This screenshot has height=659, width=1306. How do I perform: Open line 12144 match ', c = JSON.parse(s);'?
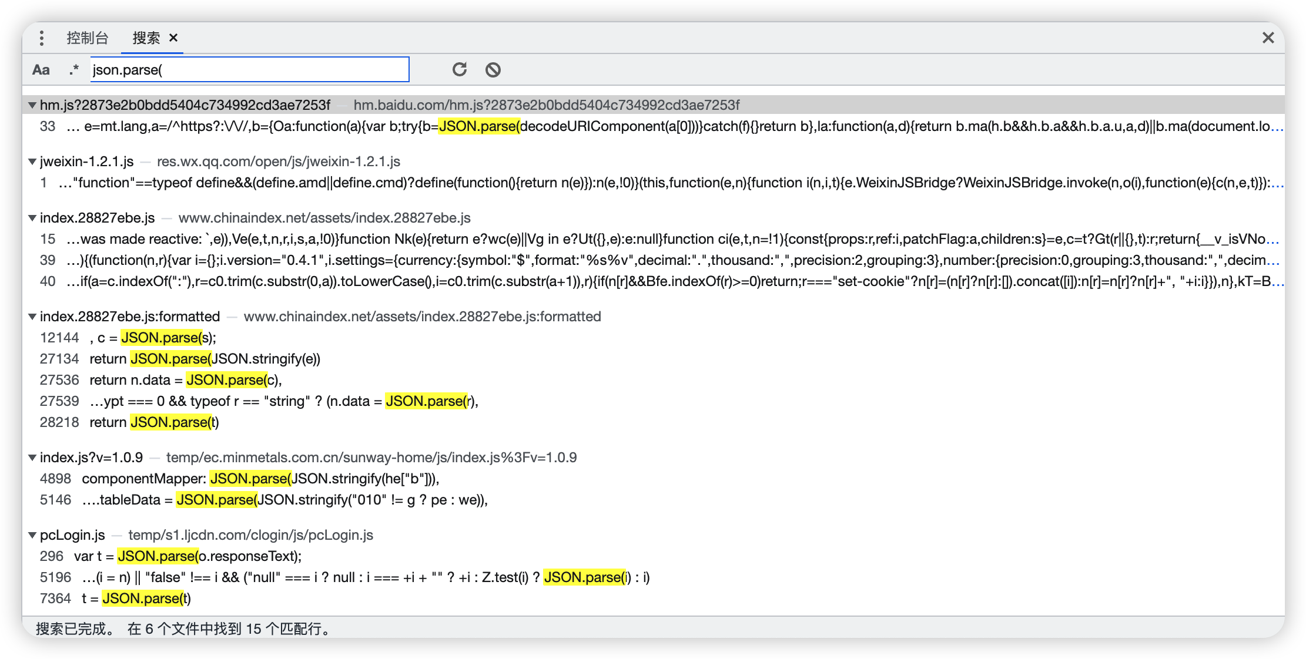click(x=654, y=338)
